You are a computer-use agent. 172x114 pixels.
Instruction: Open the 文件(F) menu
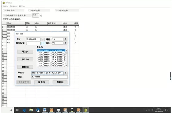[x=5, y=6]
